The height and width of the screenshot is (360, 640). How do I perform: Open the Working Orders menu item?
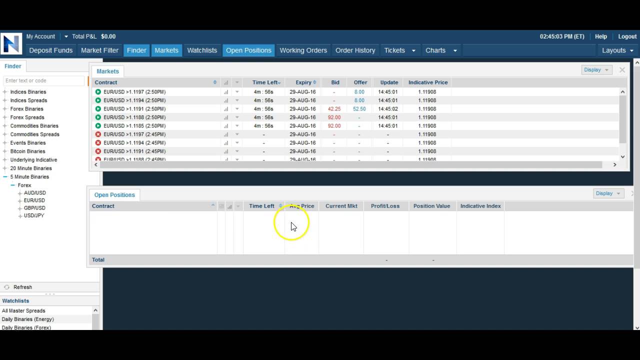pyautogui.click(x=303, y=50)
